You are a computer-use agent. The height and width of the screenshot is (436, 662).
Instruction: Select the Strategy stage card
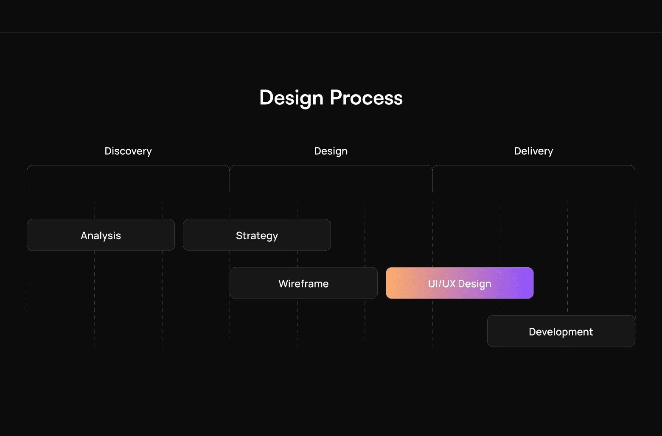257,235
